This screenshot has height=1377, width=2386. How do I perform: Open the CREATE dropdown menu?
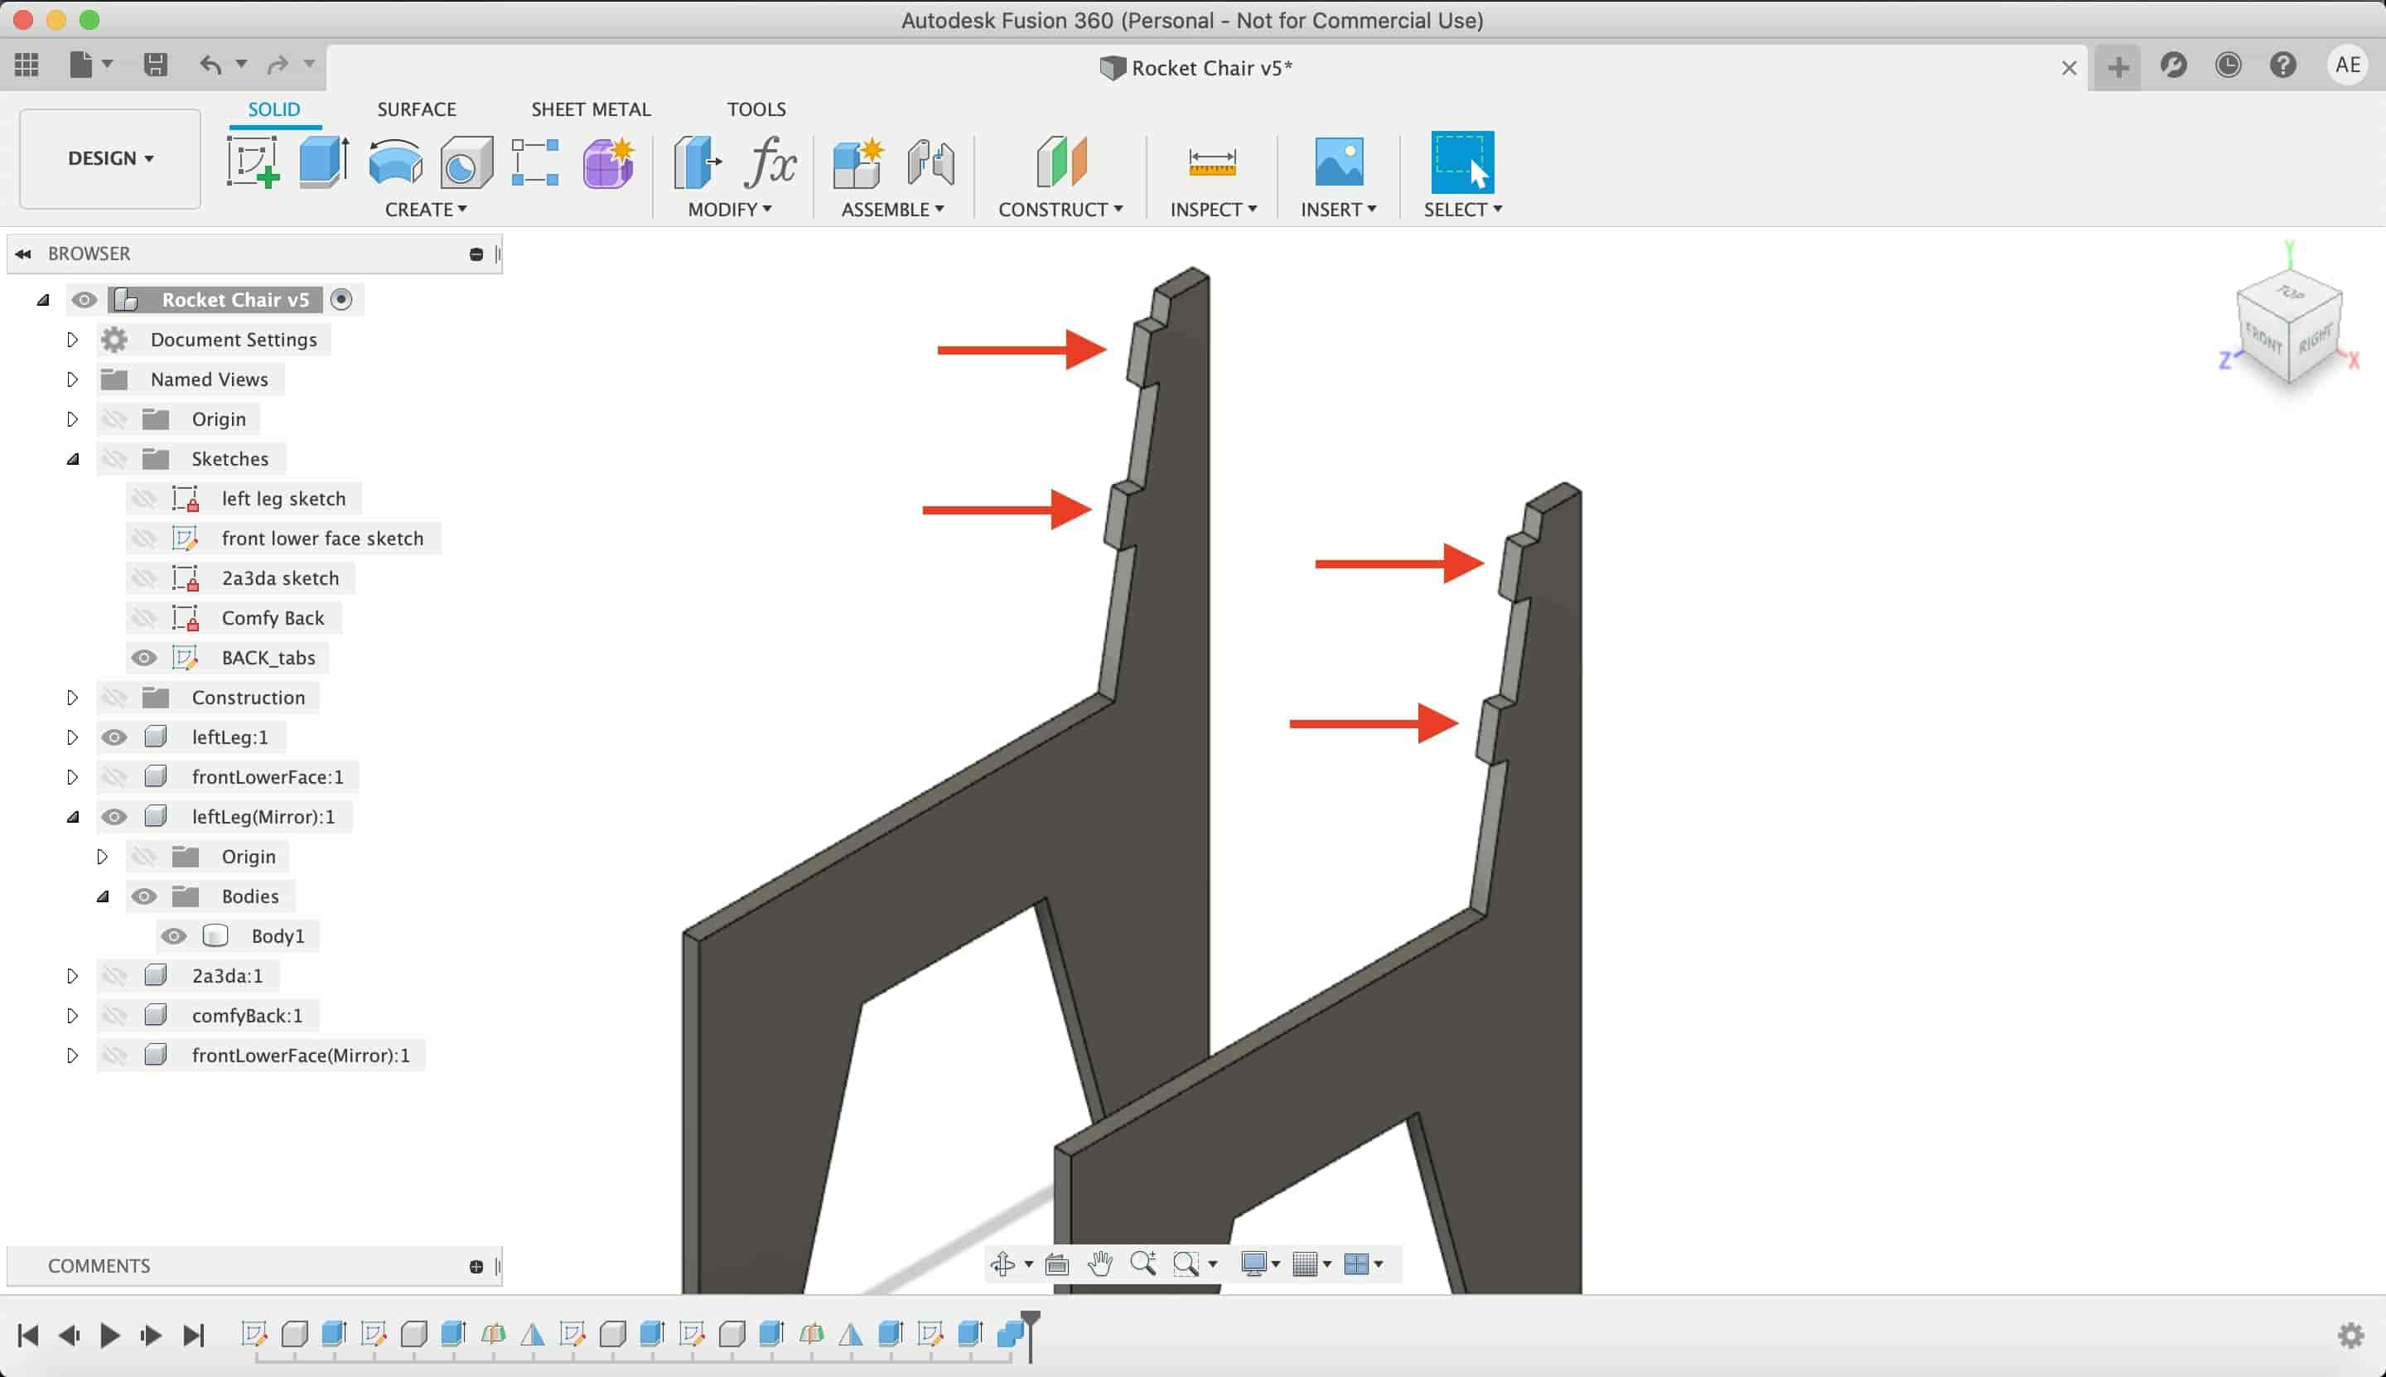click(x=426, y=209)
